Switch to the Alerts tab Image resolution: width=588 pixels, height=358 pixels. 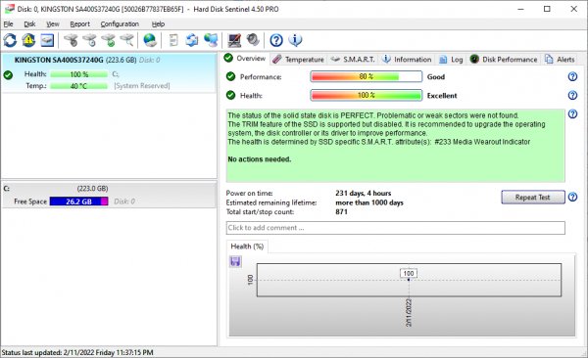coord(560,59)
